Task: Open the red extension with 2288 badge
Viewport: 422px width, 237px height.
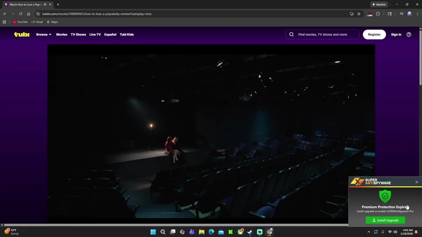Action: click(x=370, y=14)
